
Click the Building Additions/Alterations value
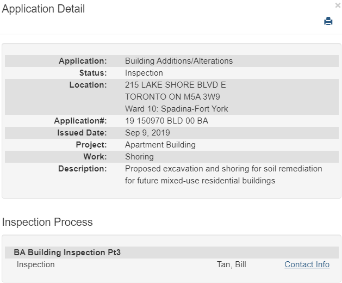tap(178, 61)
